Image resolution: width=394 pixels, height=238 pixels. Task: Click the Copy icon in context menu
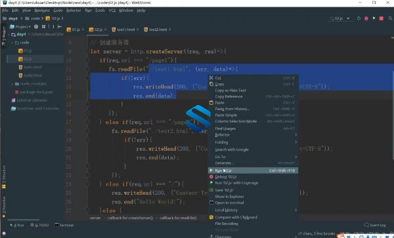(211, 84)
